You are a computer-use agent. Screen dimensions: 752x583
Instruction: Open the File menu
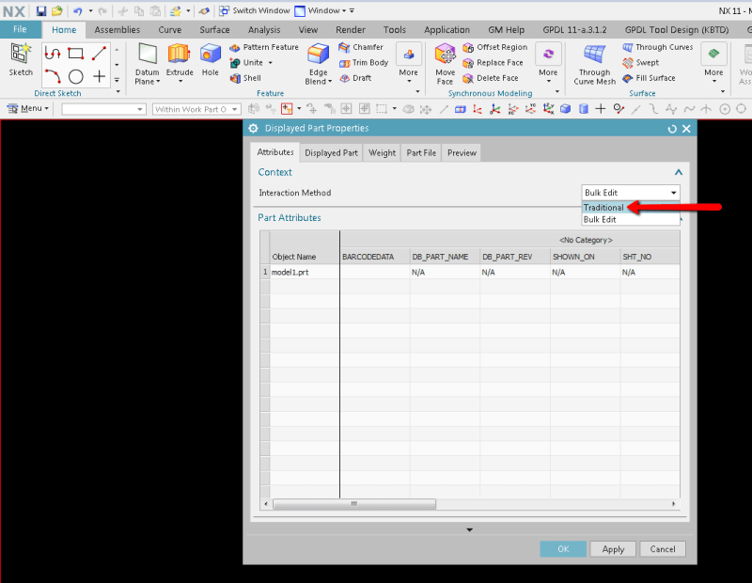coord(20,29)
